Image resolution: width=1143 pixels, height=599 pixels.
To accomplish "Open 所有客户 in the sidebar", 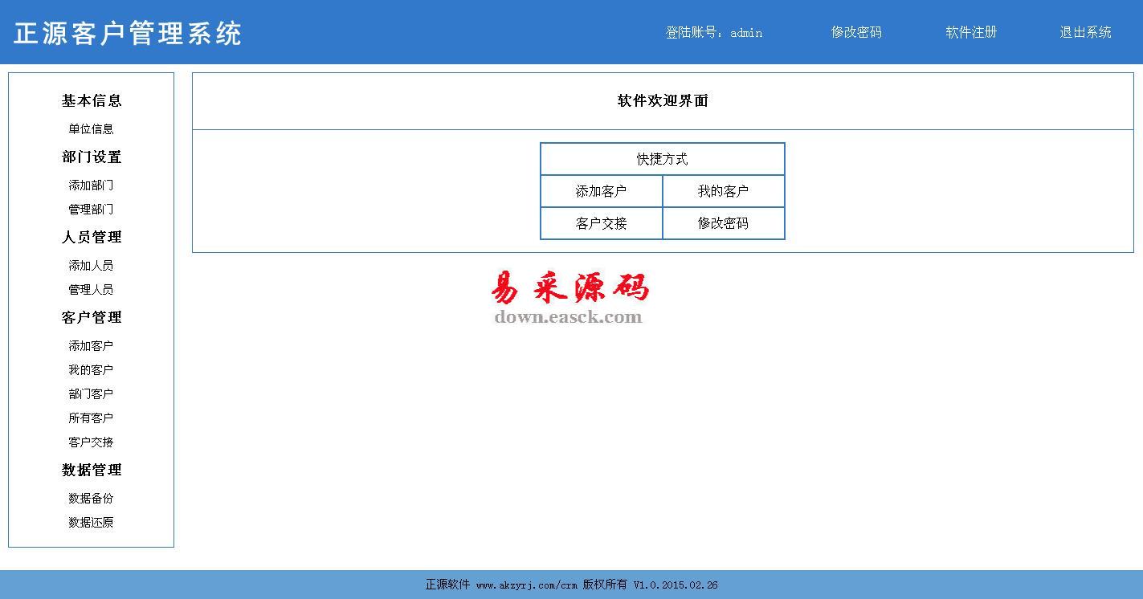I will (91, 418).
